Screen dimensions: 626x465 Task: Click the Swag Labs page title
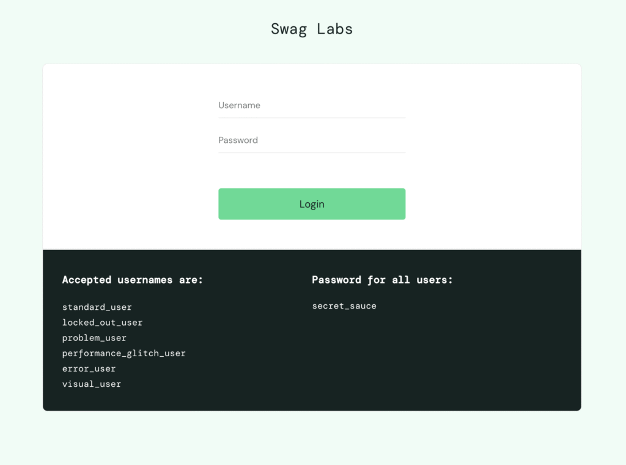point(312,29)
